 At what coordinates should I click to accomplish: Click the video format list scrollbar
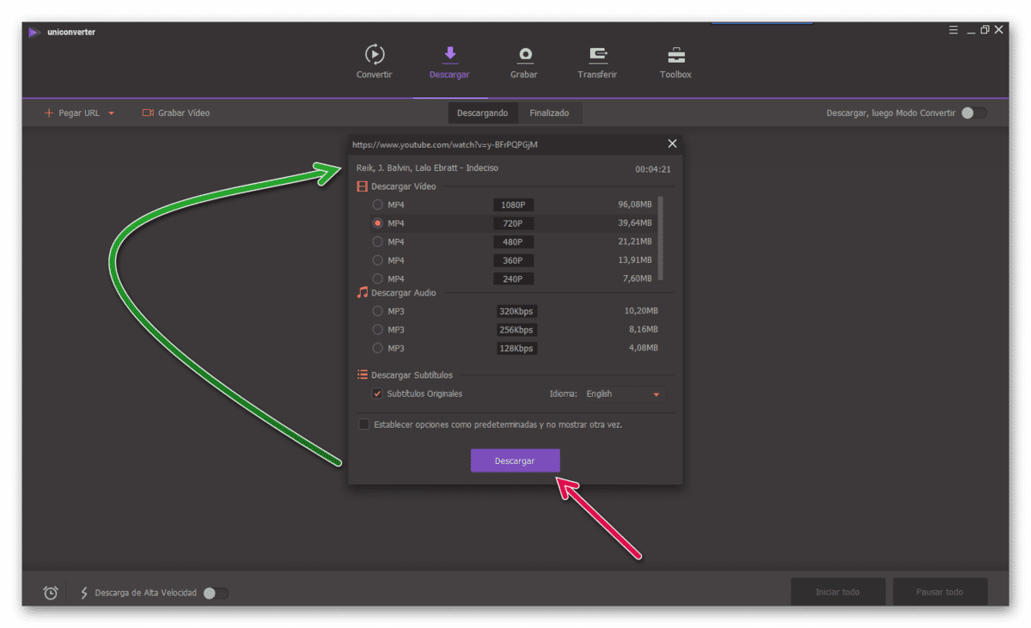pos(660,238)
